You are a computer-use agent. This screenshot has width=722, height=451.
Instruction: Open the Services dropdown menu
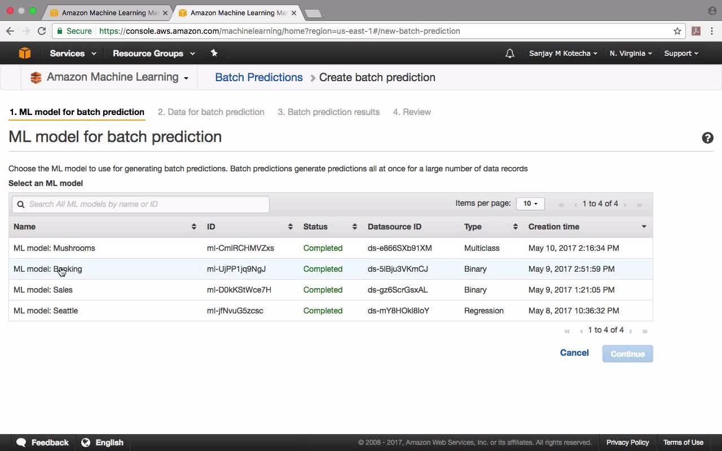pyautogui.click(x=73, y=54)
